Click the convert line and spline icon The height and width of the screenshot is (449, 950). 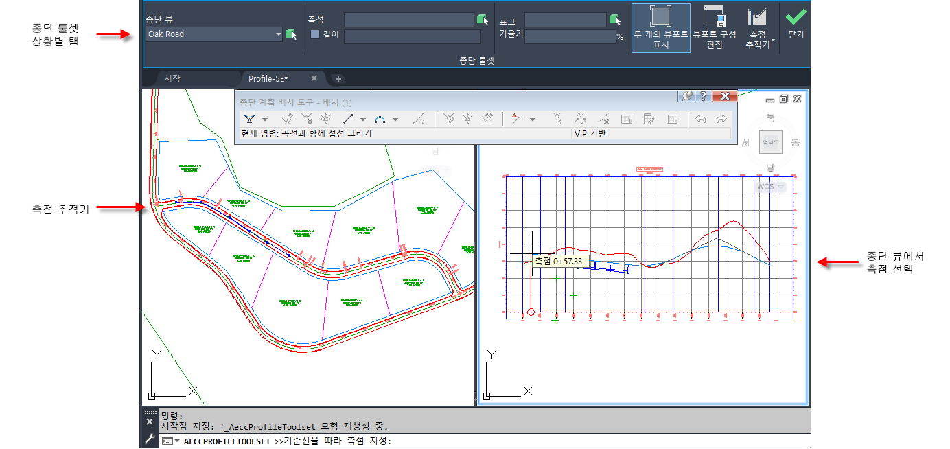click(x=419, y=119)
